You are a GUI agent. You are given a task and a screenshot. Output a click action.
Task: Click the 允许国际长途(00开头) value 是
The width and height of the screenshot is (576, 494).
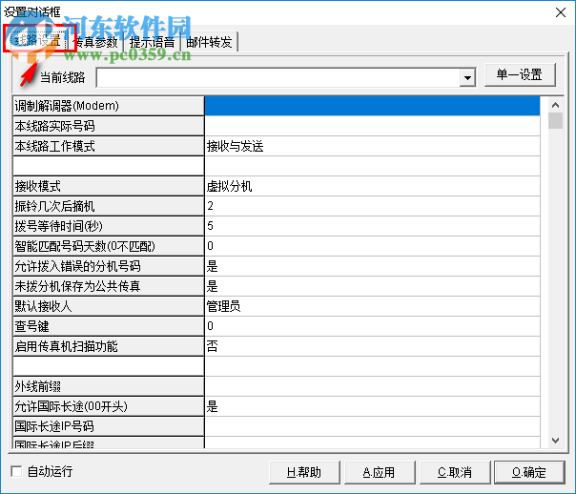tap(372, 406)
